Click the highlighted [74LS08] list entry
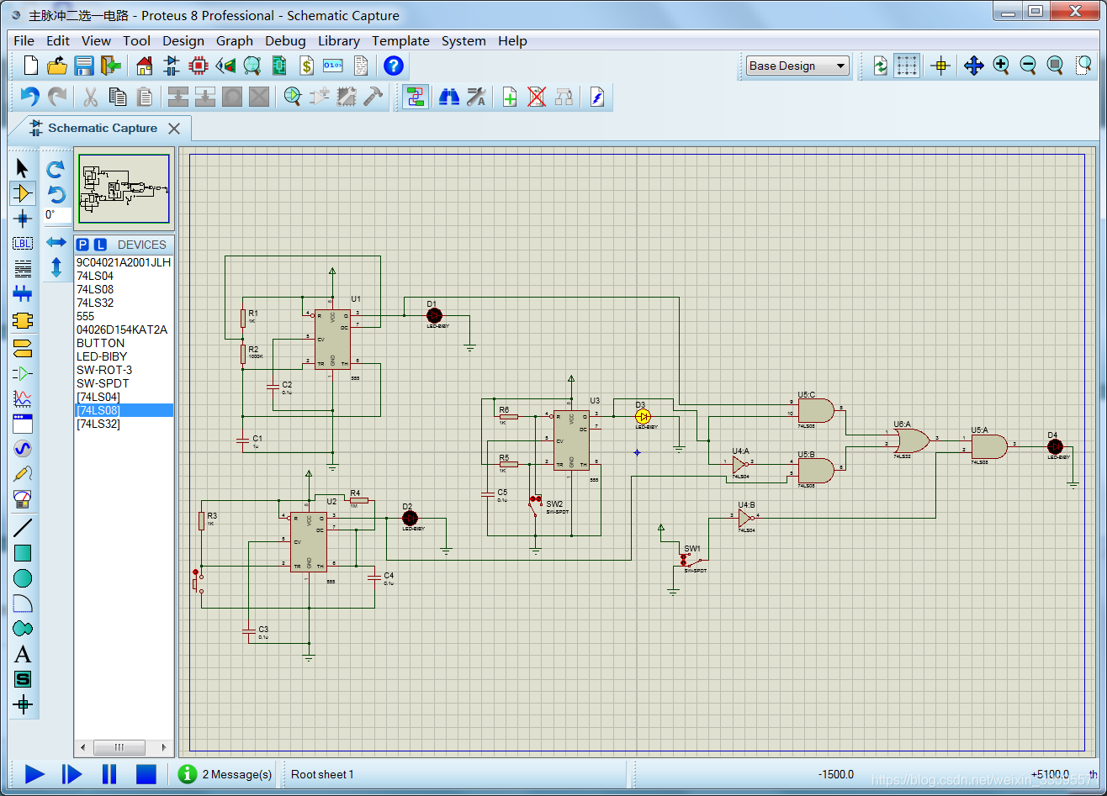This screenshot has height=796, width=1107. pos(124,410)
